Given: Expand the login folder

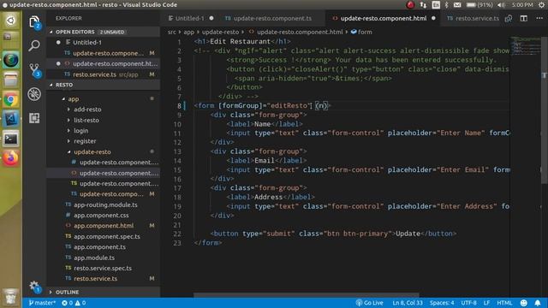Looking at the screenshot, I should tap(68, 131).
